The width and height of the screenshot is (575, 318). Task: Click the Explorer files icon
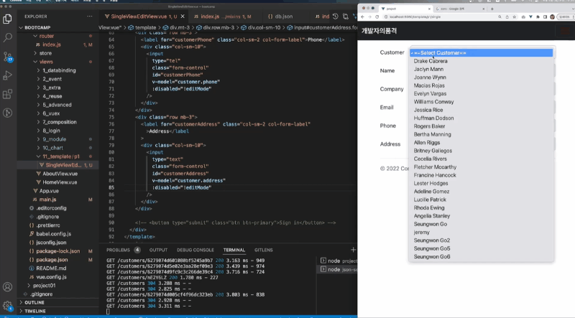click(9, 19)
